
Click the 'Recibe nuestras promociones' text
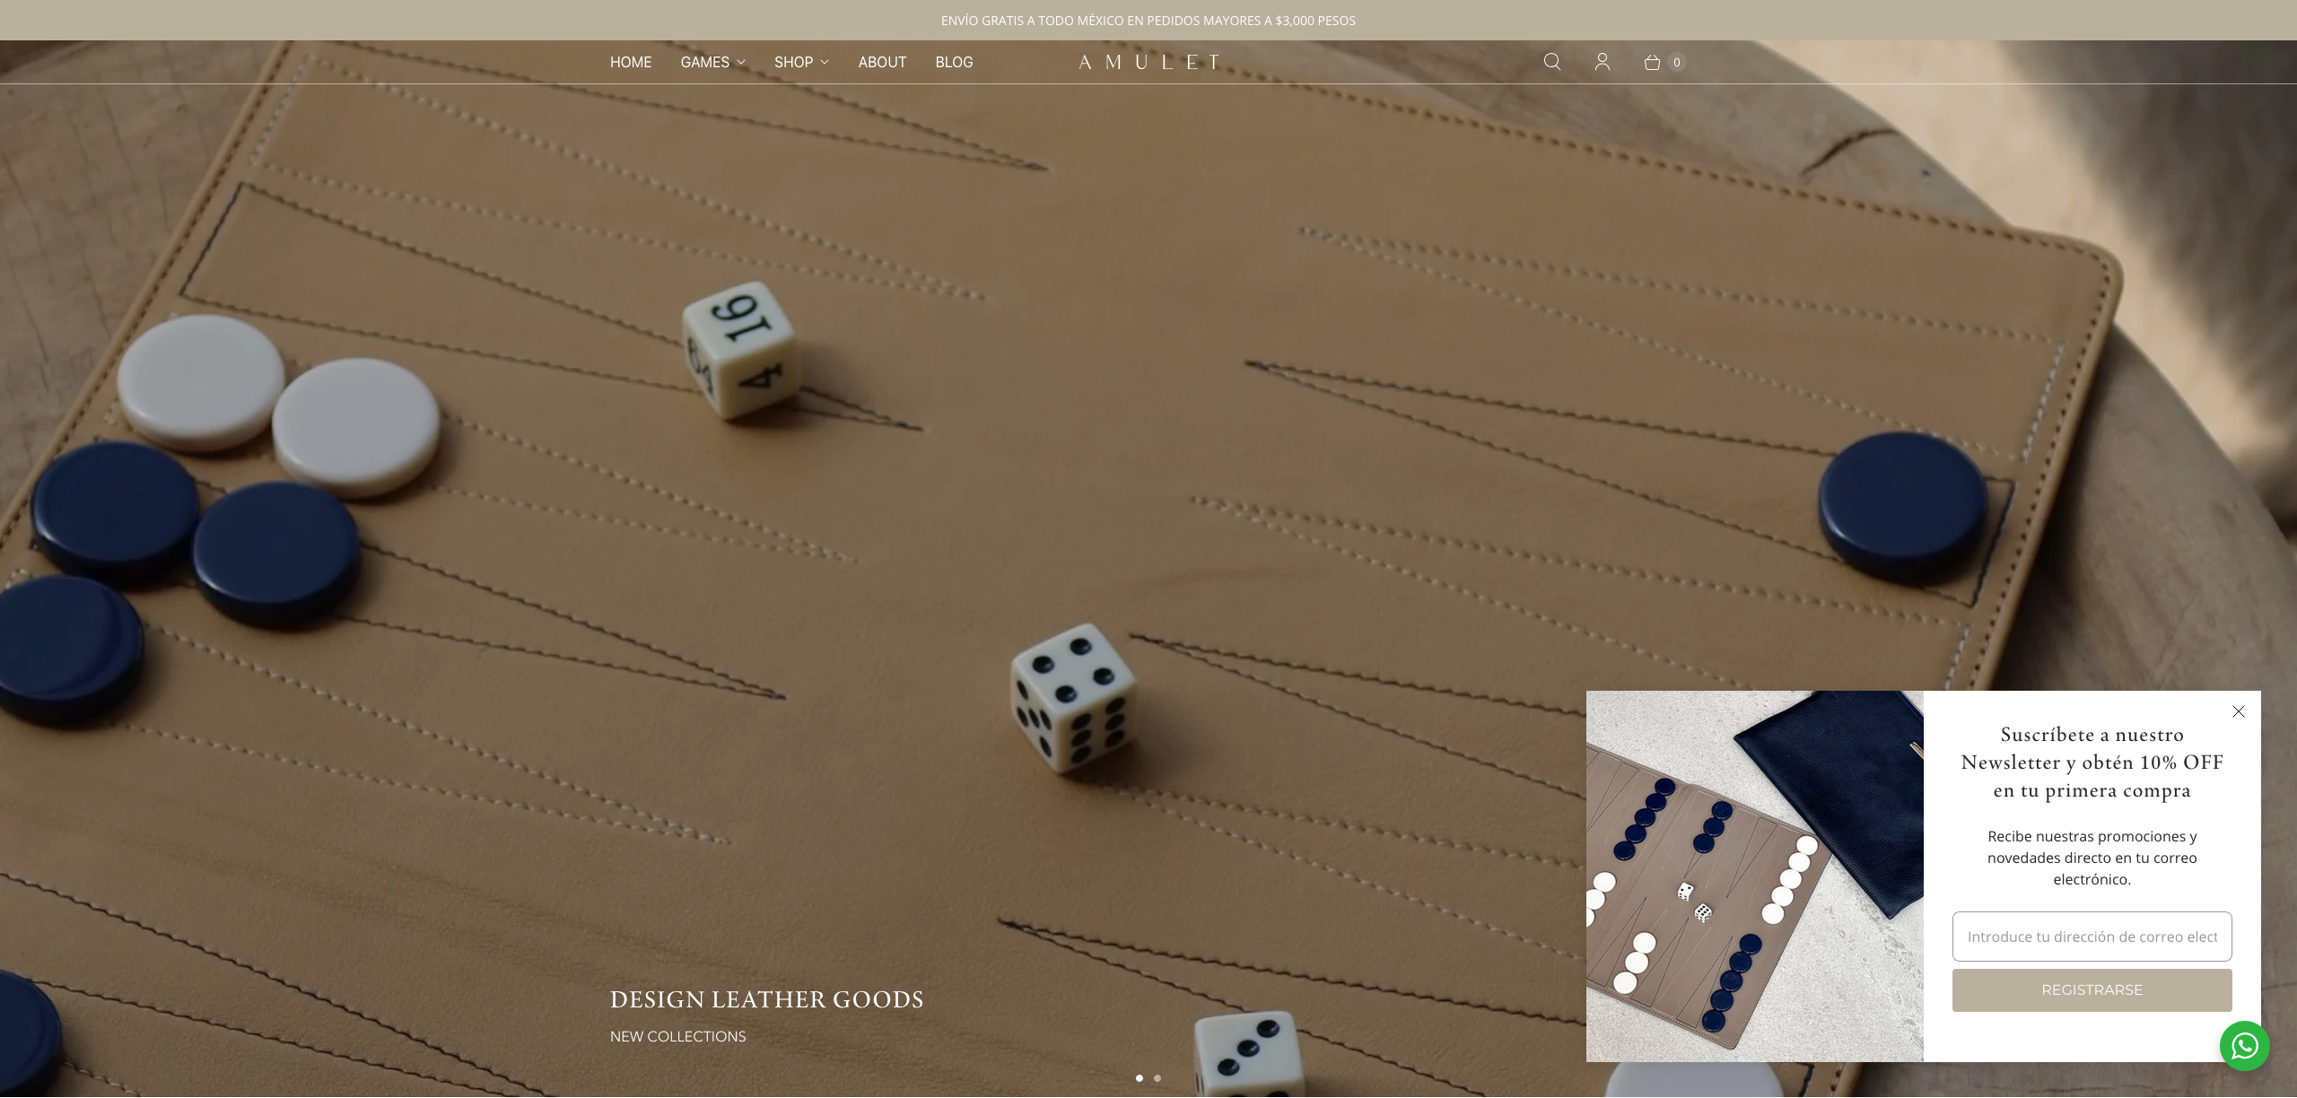point(2092,858)
